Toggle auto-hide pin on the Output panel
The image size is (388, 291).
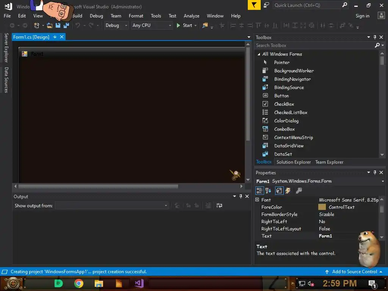pyautogui.click(x=241, y=196)
